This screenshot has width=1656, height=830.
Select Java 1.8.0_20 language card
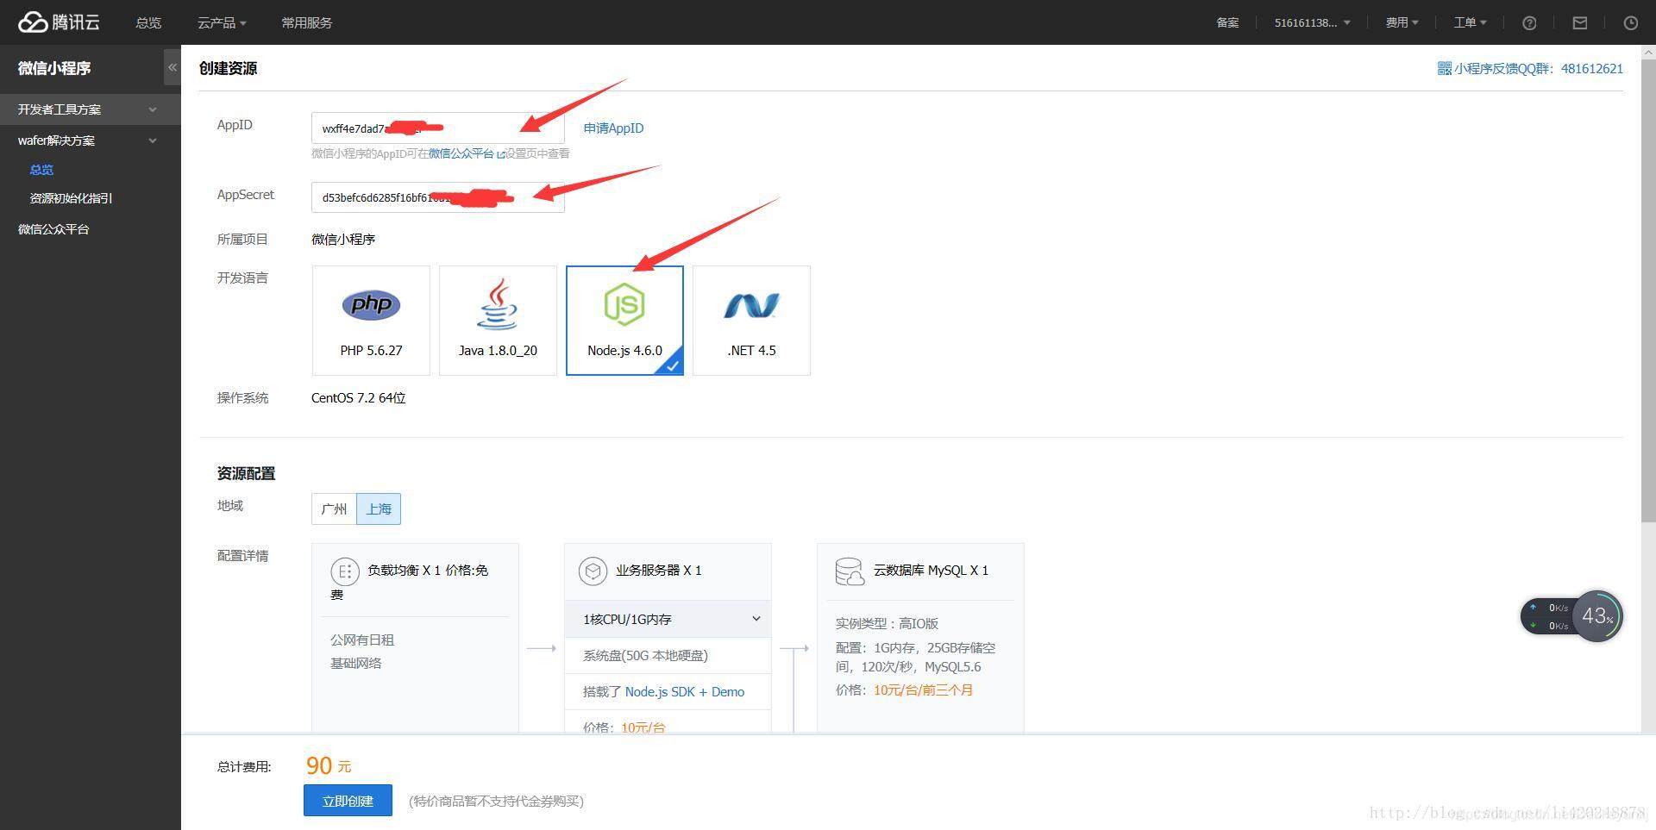pyautogui.click(x=498, y=321)
